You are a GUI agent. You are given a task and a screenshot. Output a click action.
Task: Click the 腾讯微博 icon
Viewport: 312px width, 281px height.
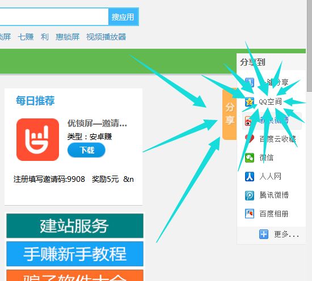tap(250, 195)
